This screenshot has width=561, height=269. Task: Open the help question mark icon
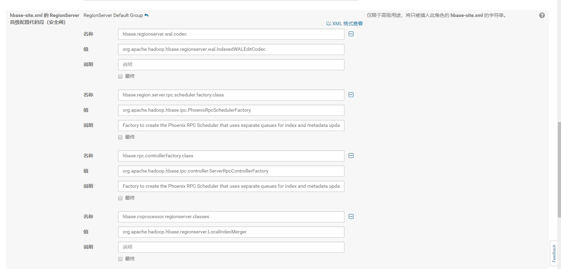coord(542,15)
